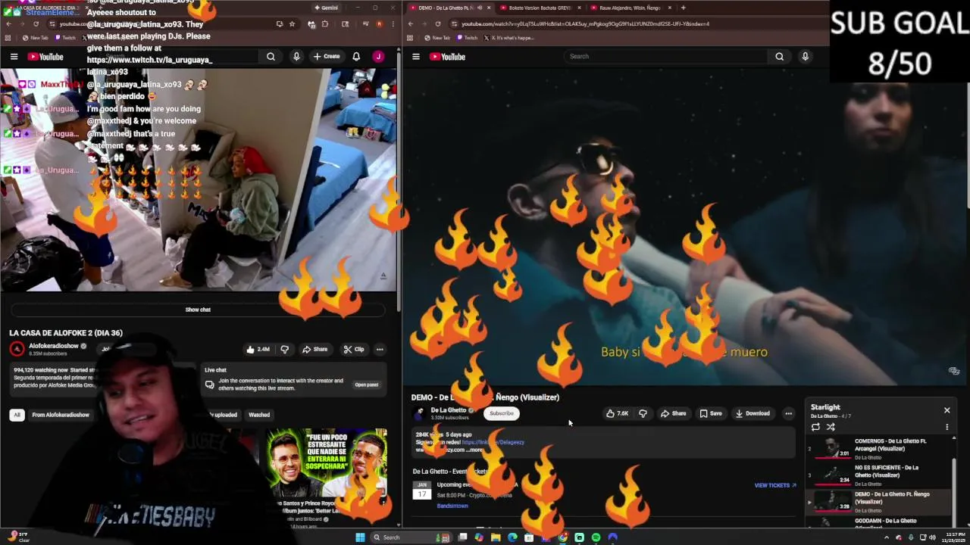This screenshot has width=970, height=545.
Task: Open the right YouTube window's hamburger menu
Action: coord(415,57)
